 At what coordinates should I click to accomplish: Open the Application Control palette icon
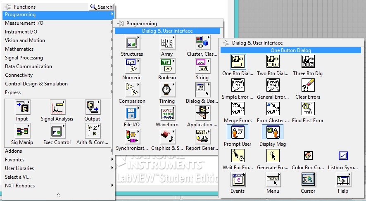point(202,114)
